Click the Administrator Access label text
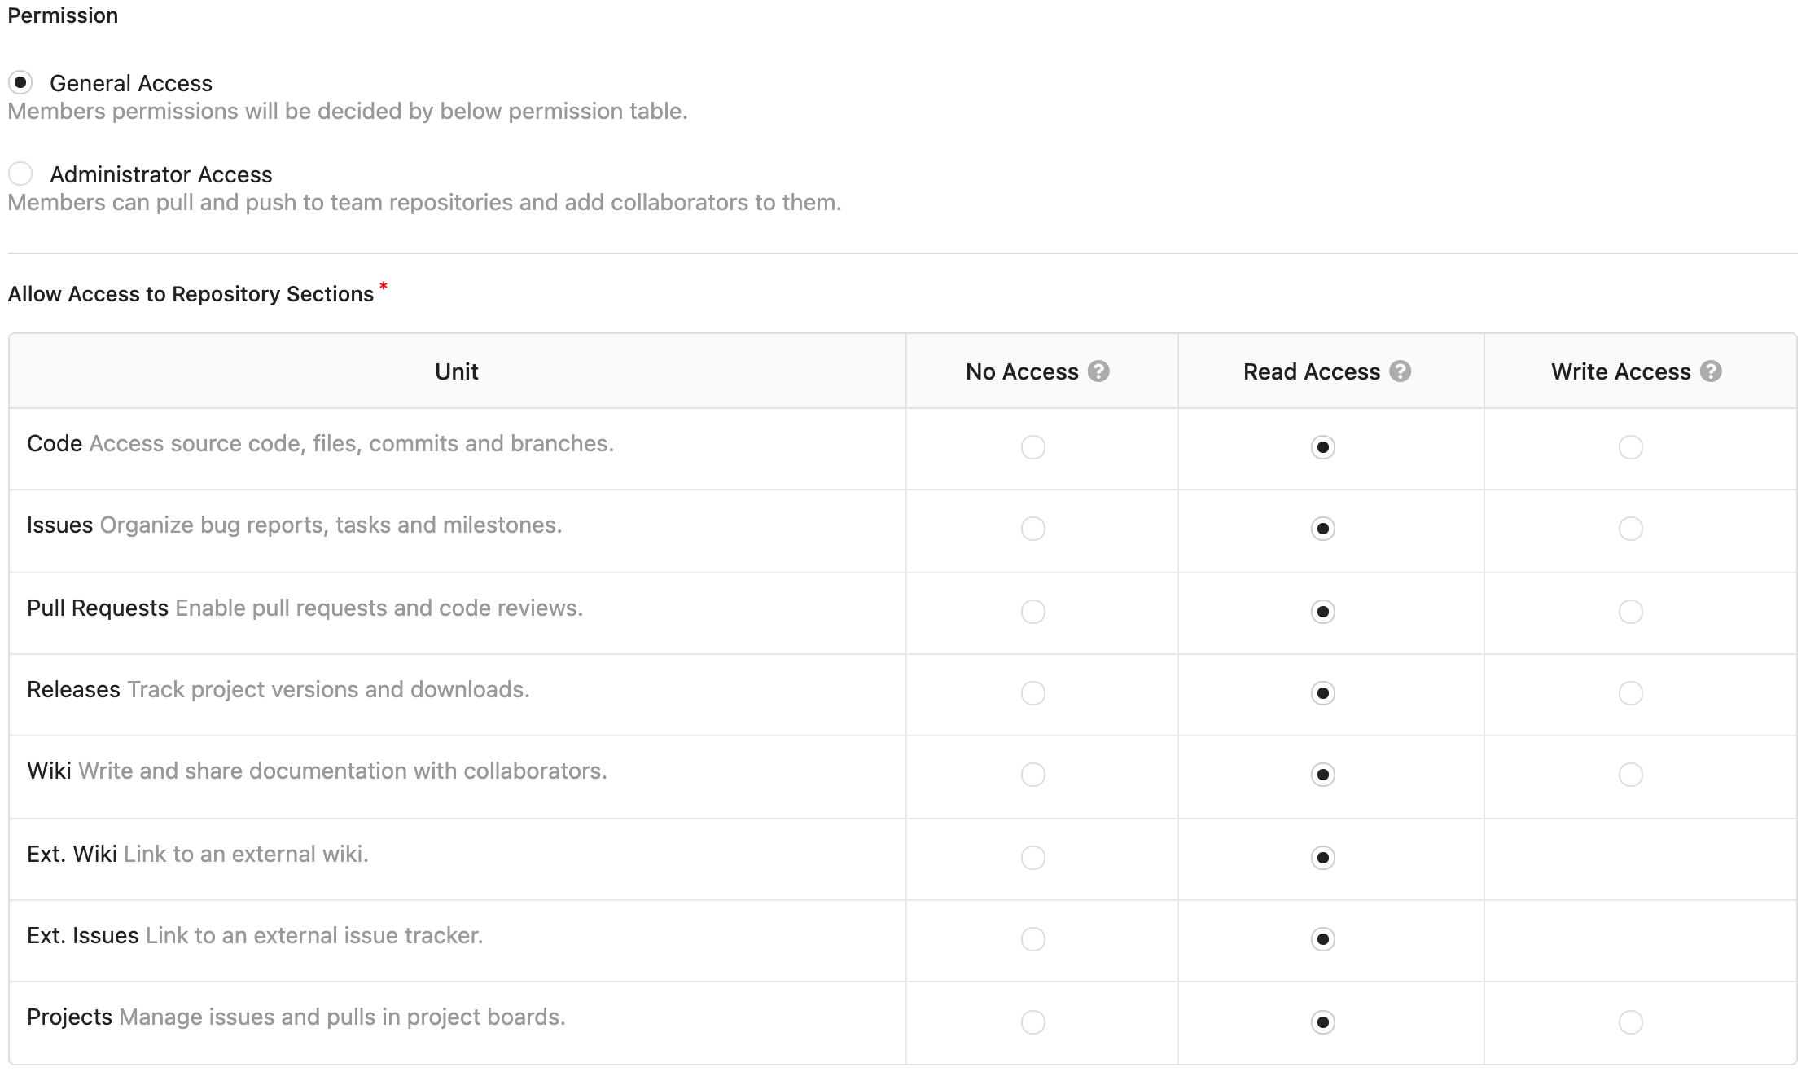 pyautogui.click(x=161, y=174)
